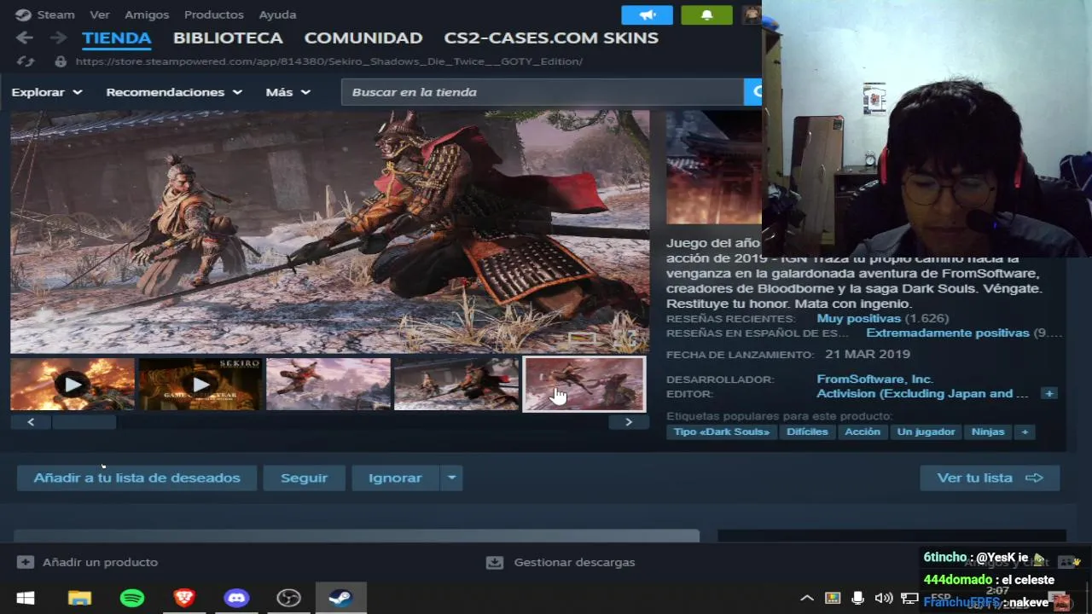The width and height of the screenshot is (1092, 614).
Task: Show more tags with plus button
Action: point(1025,432)
